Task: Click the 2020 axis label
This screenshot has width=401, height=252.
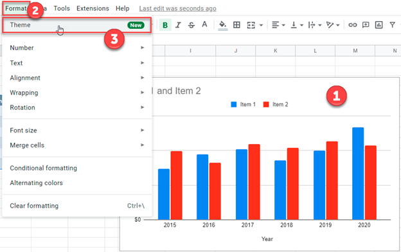Action: tap(364, 225)
